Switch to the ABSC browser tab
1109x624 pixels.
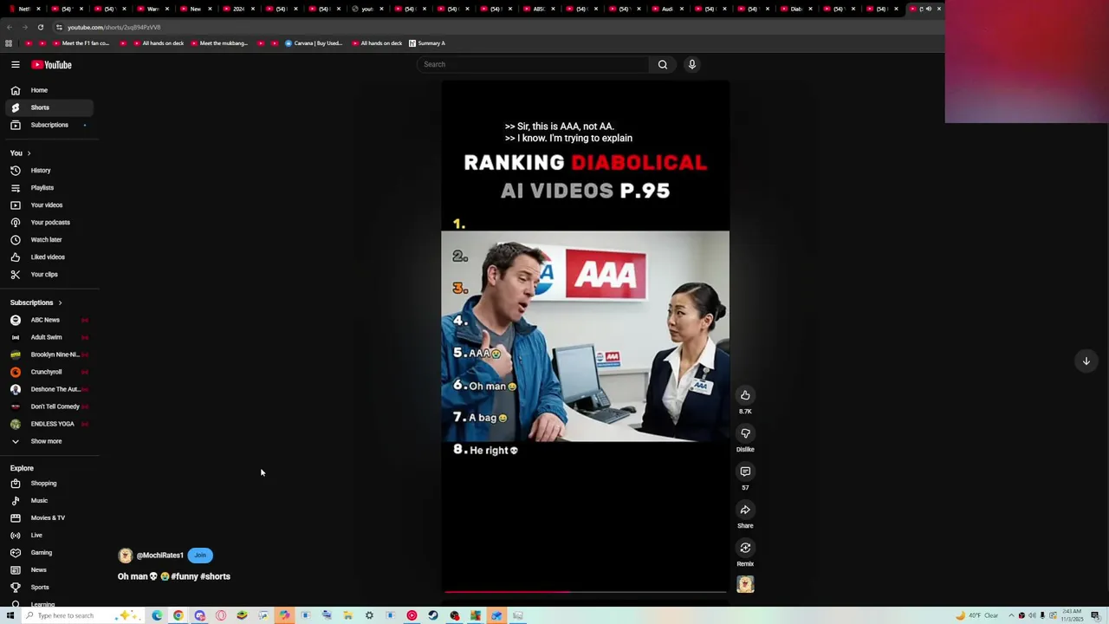[x=539, y=9]
